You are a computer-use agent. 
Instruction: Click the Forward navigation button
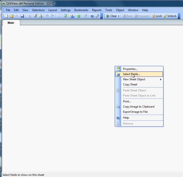[x=142, y=16]
